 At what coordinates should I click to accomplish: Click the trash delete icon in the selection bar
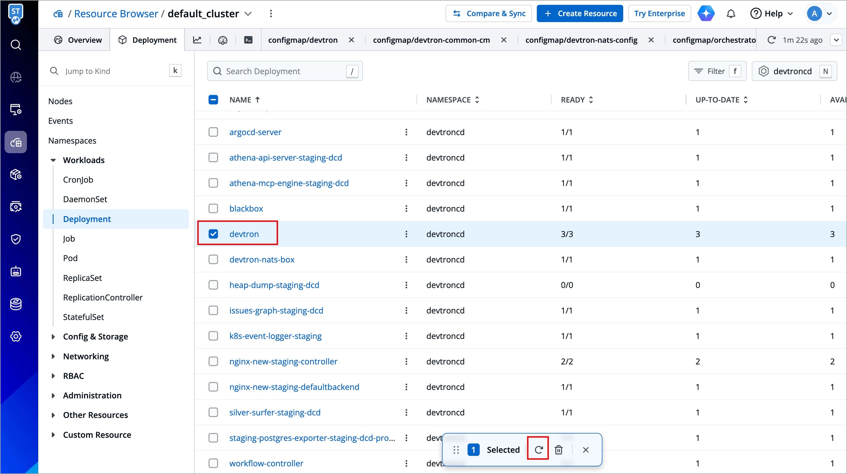click(x=558, y=449)
